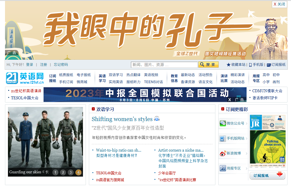
Task: Switch slideshow to slide 1
Action: pos(55,172)
